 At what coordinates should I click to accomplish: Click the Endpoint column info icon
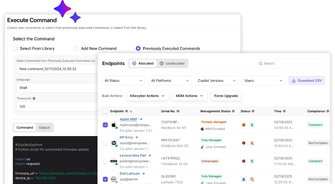(x=127, y=111)
